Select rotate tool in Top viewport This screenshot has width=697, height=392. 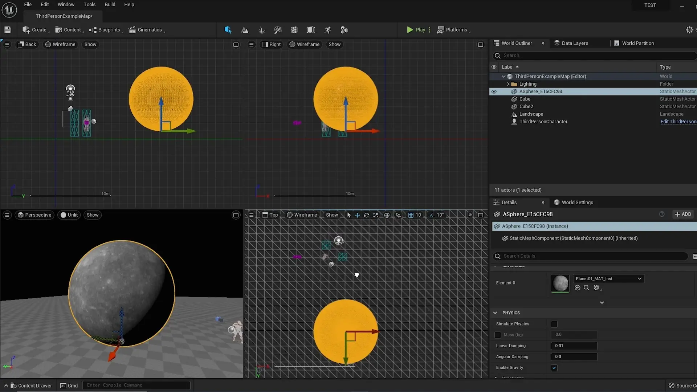point(366,215)
